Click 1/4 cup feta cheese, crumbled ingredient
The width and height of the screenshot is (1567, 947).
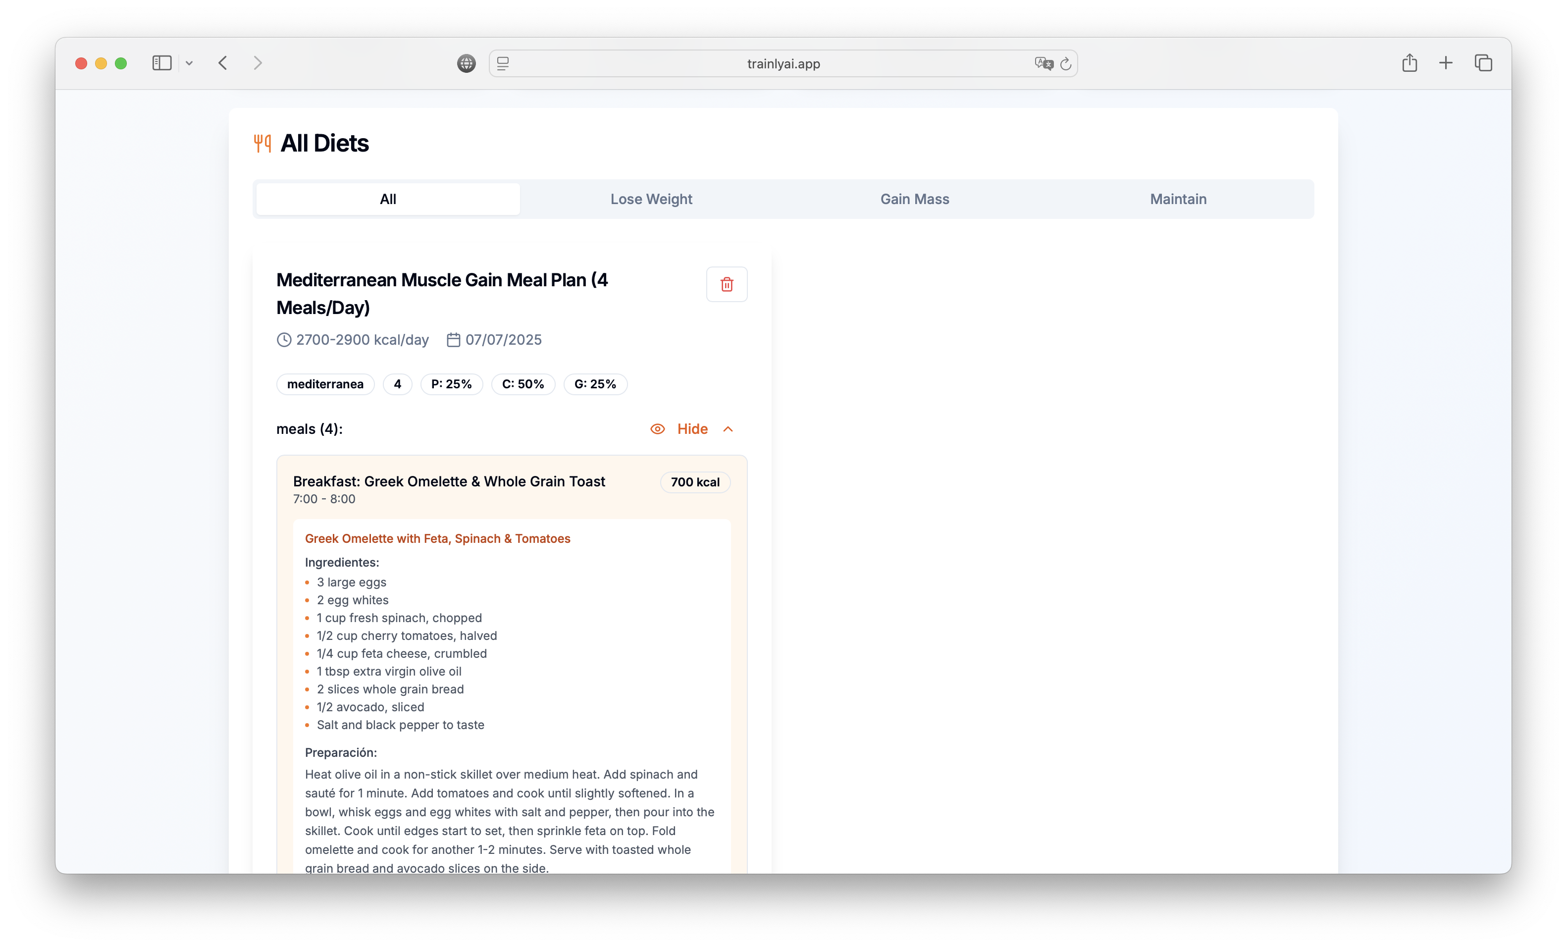[x=402, y=653]
